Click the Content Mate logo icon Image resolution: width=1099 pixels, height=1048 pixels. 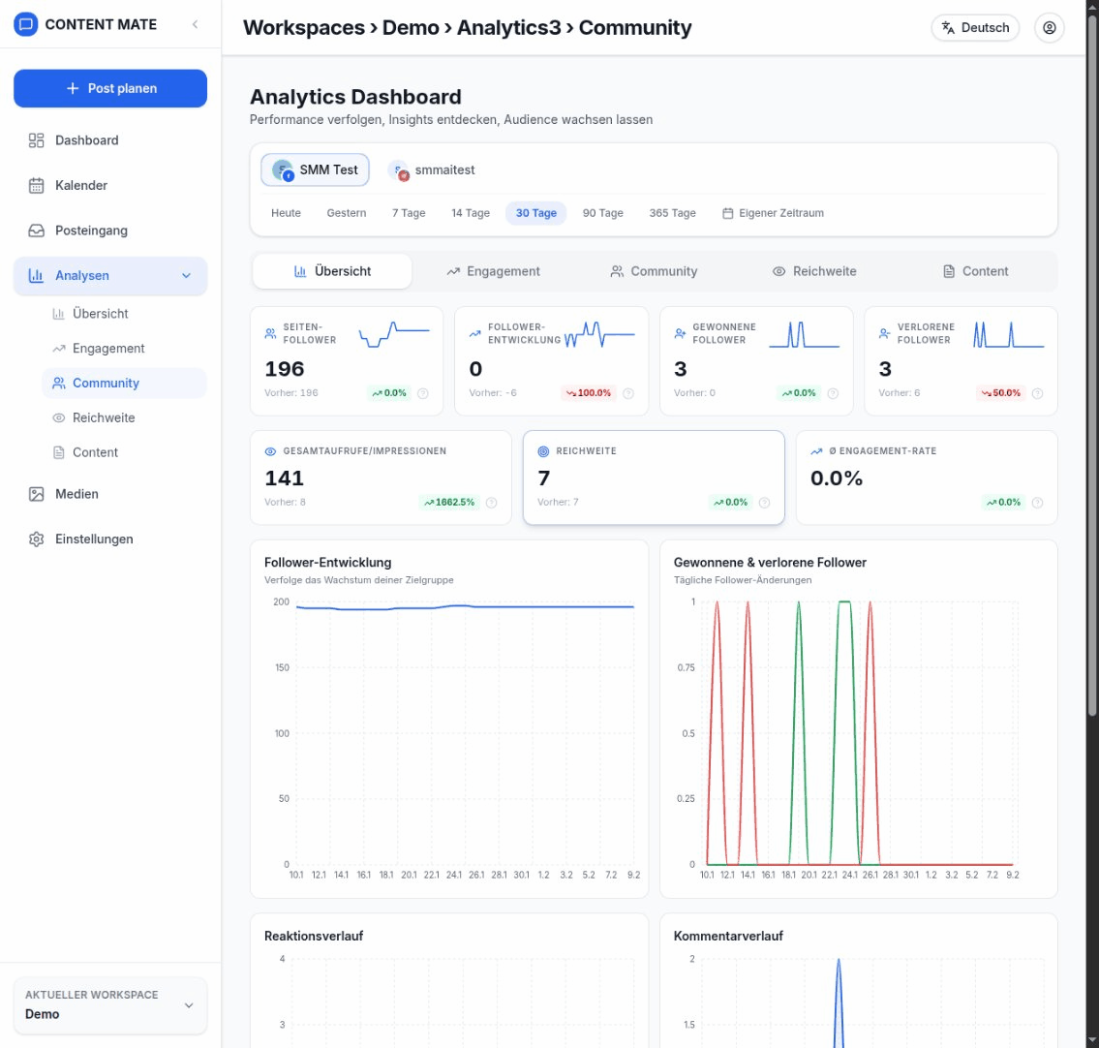(x=26, y=24)
